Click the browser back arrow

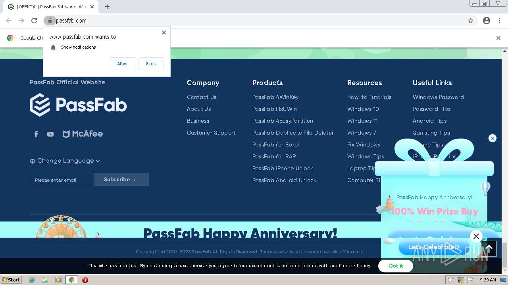click(9, 21)
